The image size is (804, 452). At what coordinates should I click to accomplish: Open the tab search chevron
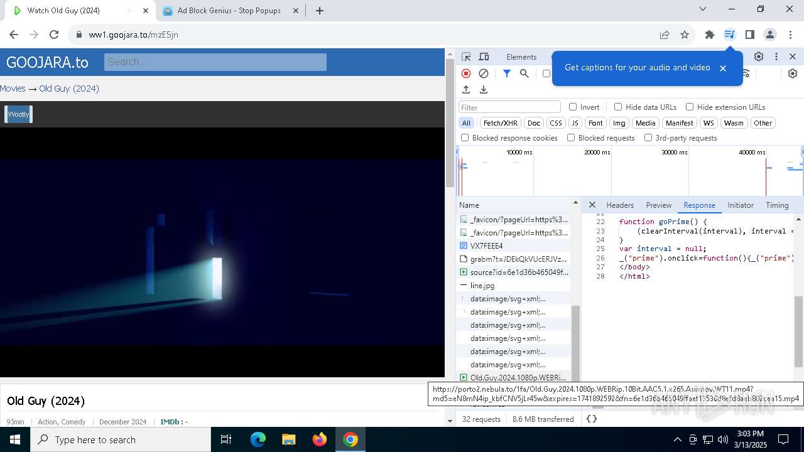tap(703, 9)
